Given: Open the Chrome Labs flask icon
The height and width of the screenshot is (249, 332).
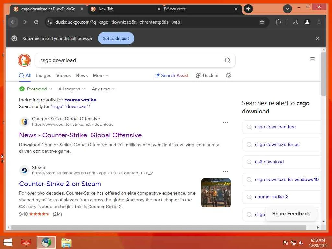Looking at the screenshot, I should [x=296, y=22].
